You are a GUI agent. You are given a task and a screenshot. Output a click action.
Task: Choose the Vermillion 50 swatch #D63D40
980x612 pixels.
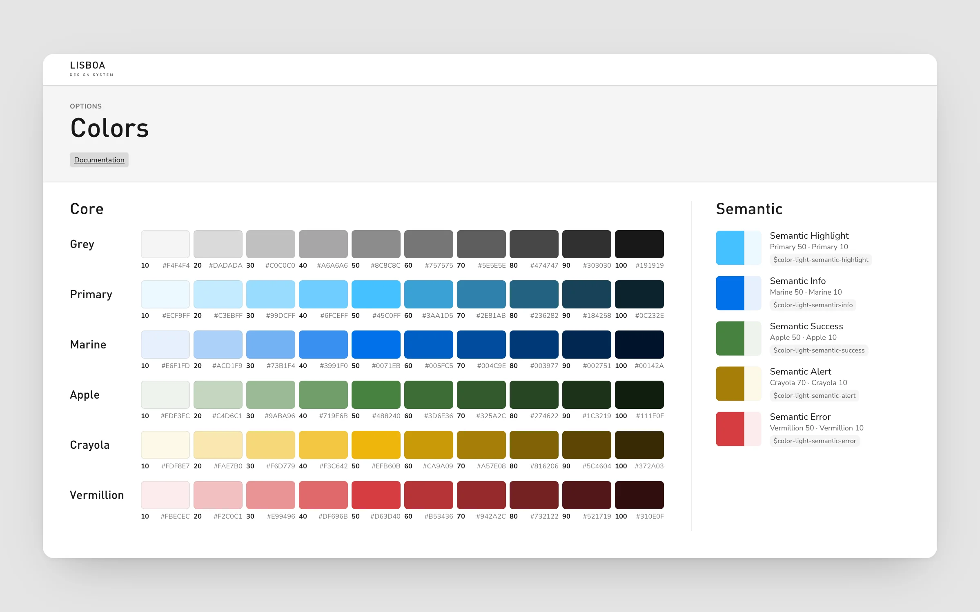point(376,495)
